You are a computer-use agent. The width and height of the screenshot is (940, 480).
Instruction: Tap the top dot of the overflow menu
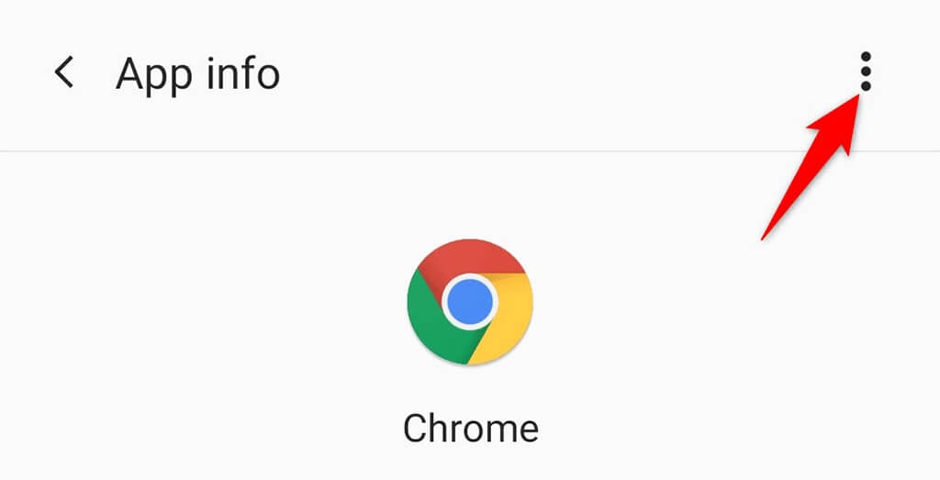865,57
